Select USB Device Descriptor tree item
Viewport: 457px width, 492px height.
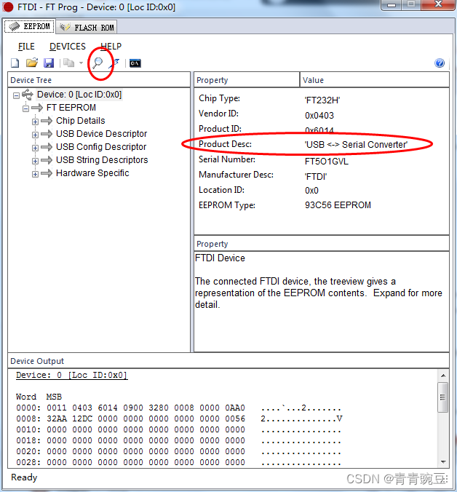coord(102,134)
